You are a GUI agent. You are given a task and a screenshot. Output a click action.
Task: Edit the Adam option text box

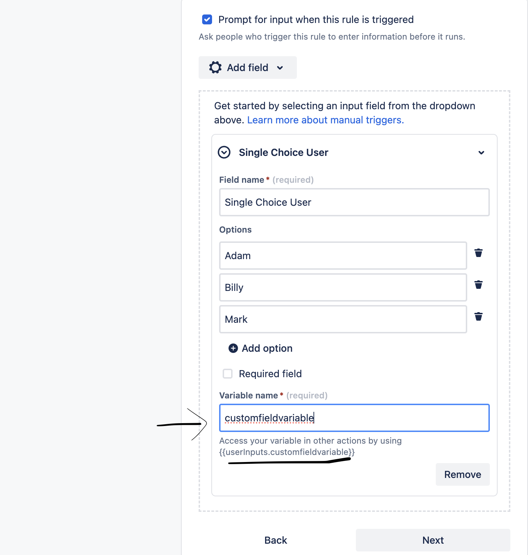(x=343, y=256)
